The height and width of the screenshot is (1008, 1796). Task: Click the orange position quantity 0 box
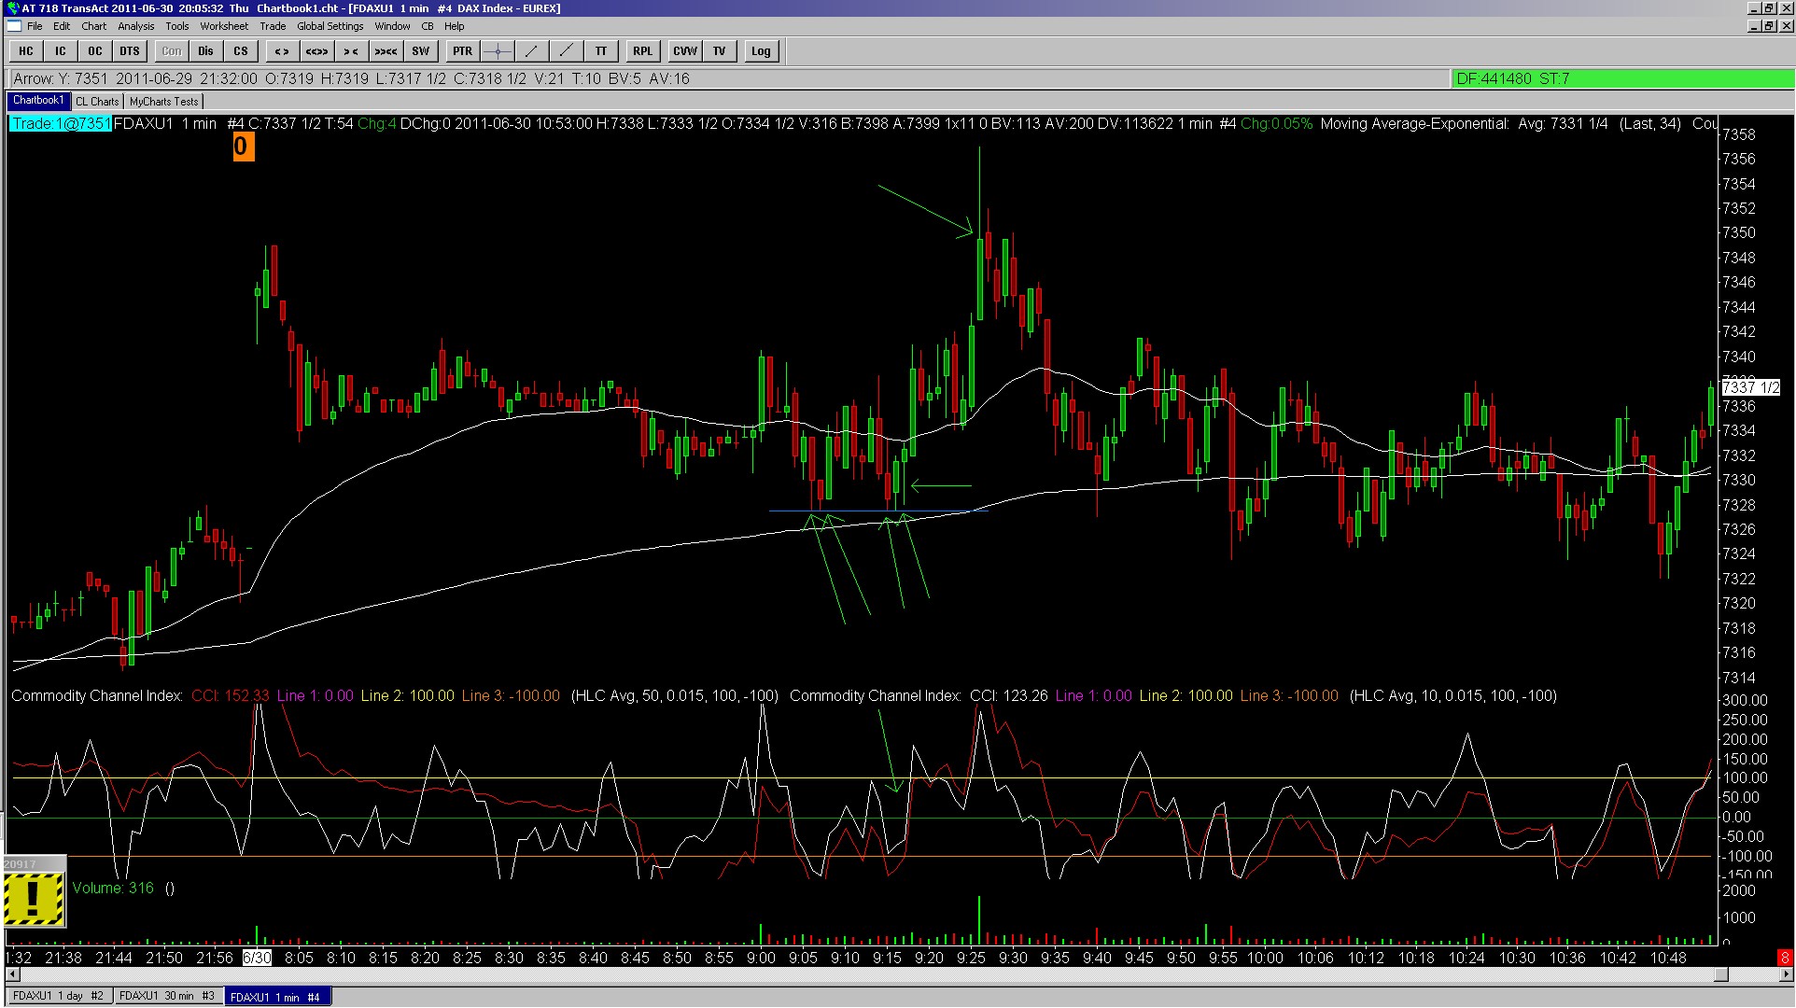(243, 147)
